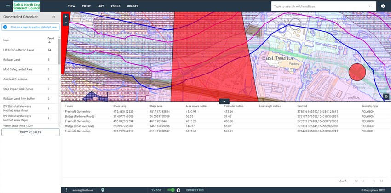Click the Geometry Type column header

370,106
